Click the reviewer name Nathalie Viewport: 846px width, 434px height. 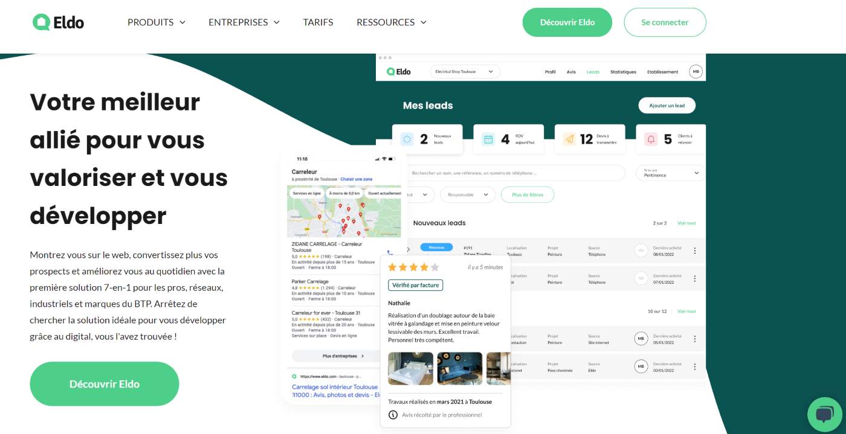399,303
